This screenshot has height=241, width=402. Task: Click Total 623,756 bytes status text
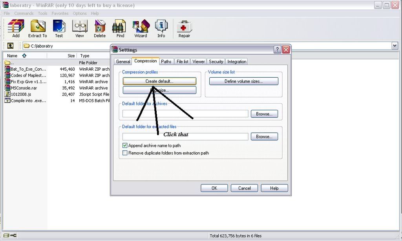(x=236, y=236)
